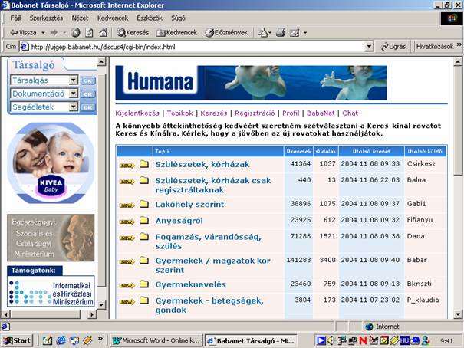Expand the Dokumentáció dropdown
Viewport: 464px width, 348px height.
[73, 94]
